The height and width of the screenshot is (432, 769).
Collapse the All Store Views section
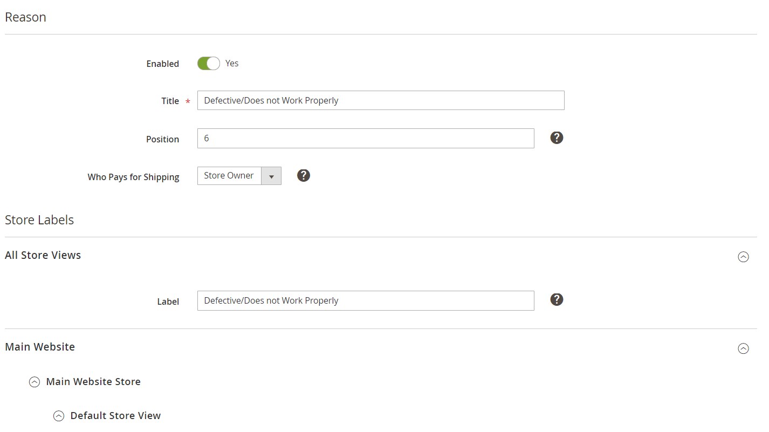(743, 257)
